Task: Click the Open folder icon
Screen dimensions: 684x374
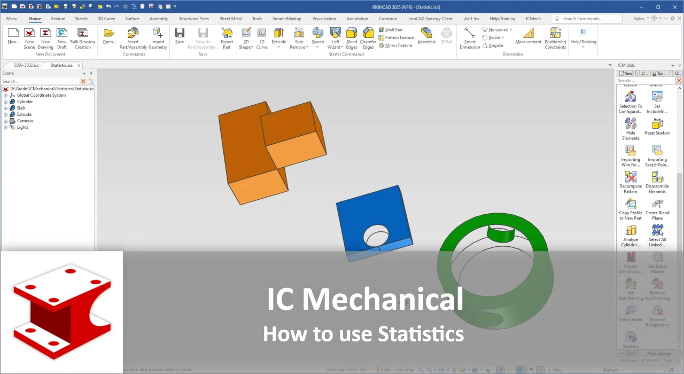Action: (x=109, y=33)
